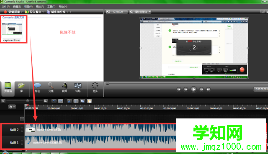Open the Play (播放) menu

tap(40, 7)
